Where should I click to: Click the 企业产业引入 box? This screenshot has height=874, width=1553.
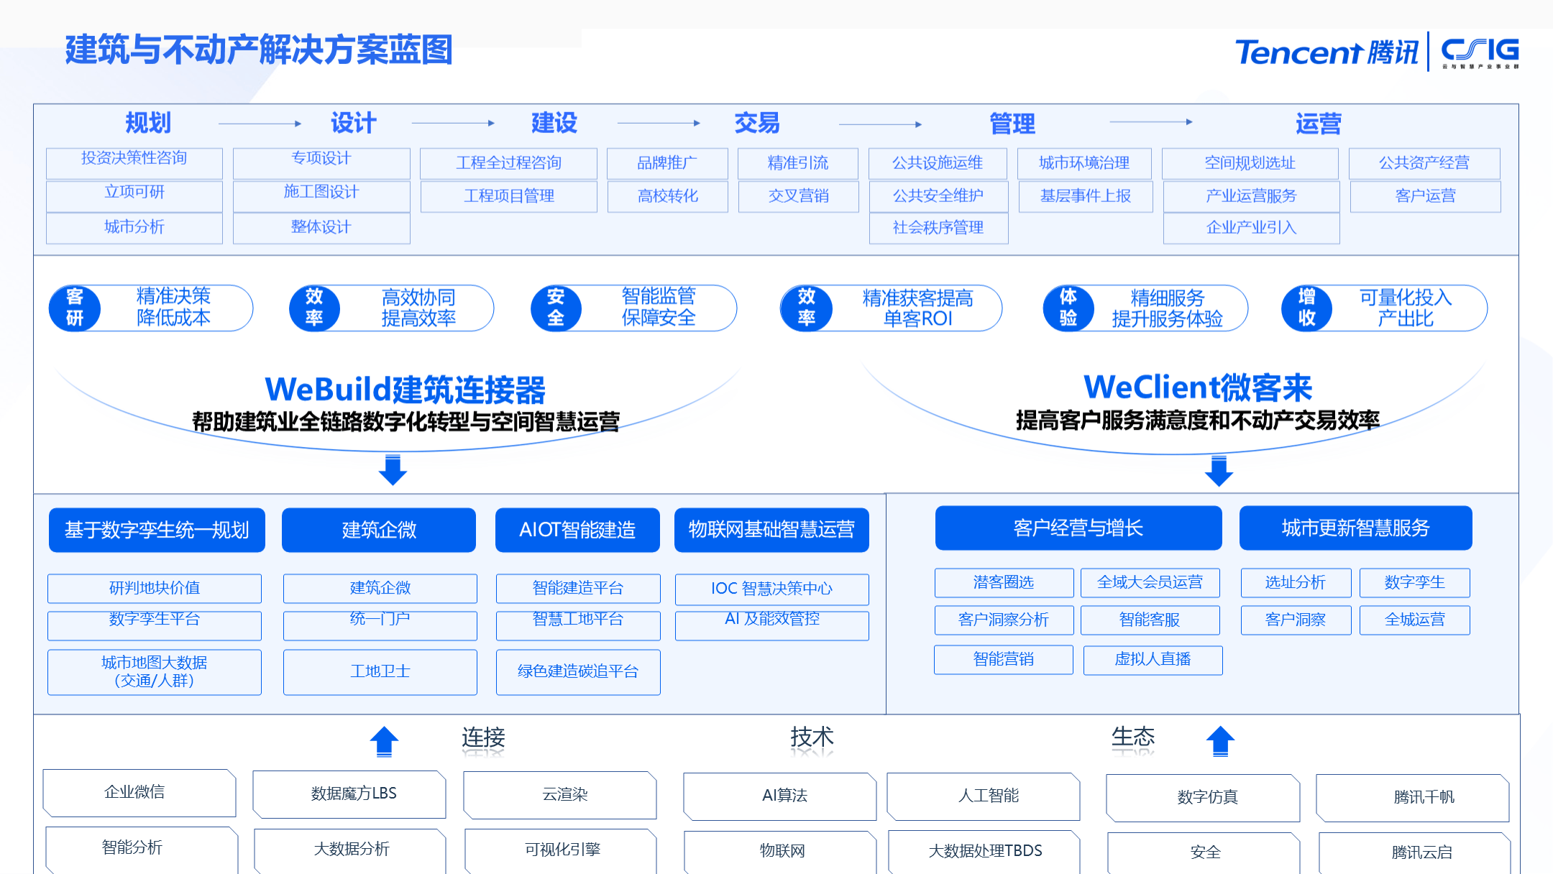pyautogui.click(x=1251, y=229)
